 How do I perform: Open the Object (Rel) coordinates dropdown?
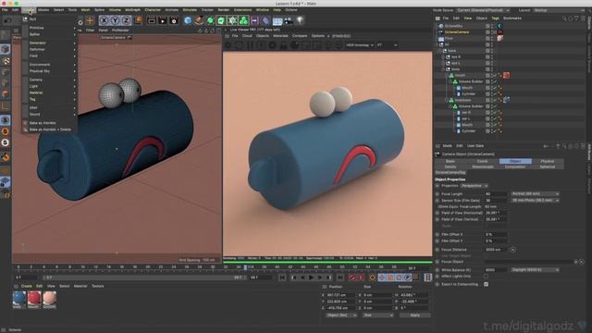click(x=341, y=315)
